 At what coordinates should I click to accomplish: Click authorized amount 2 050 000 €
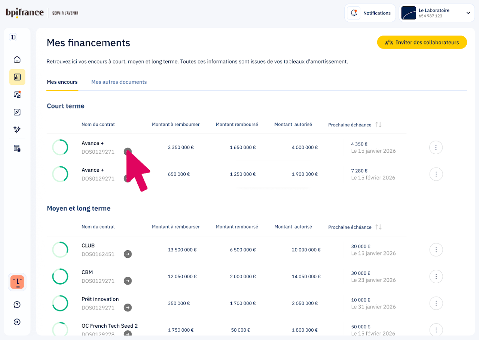pos(305,303)
